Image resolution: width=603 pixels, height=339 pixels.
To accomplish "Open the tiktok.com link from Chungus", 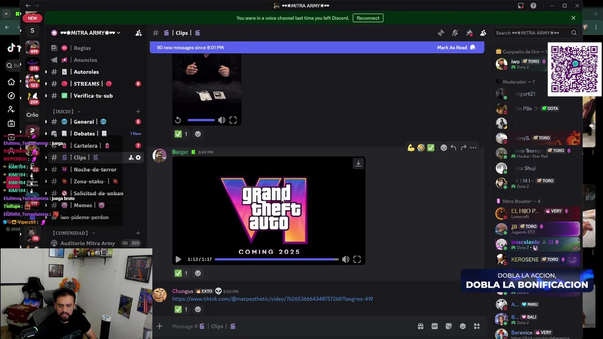I will 272,299.
